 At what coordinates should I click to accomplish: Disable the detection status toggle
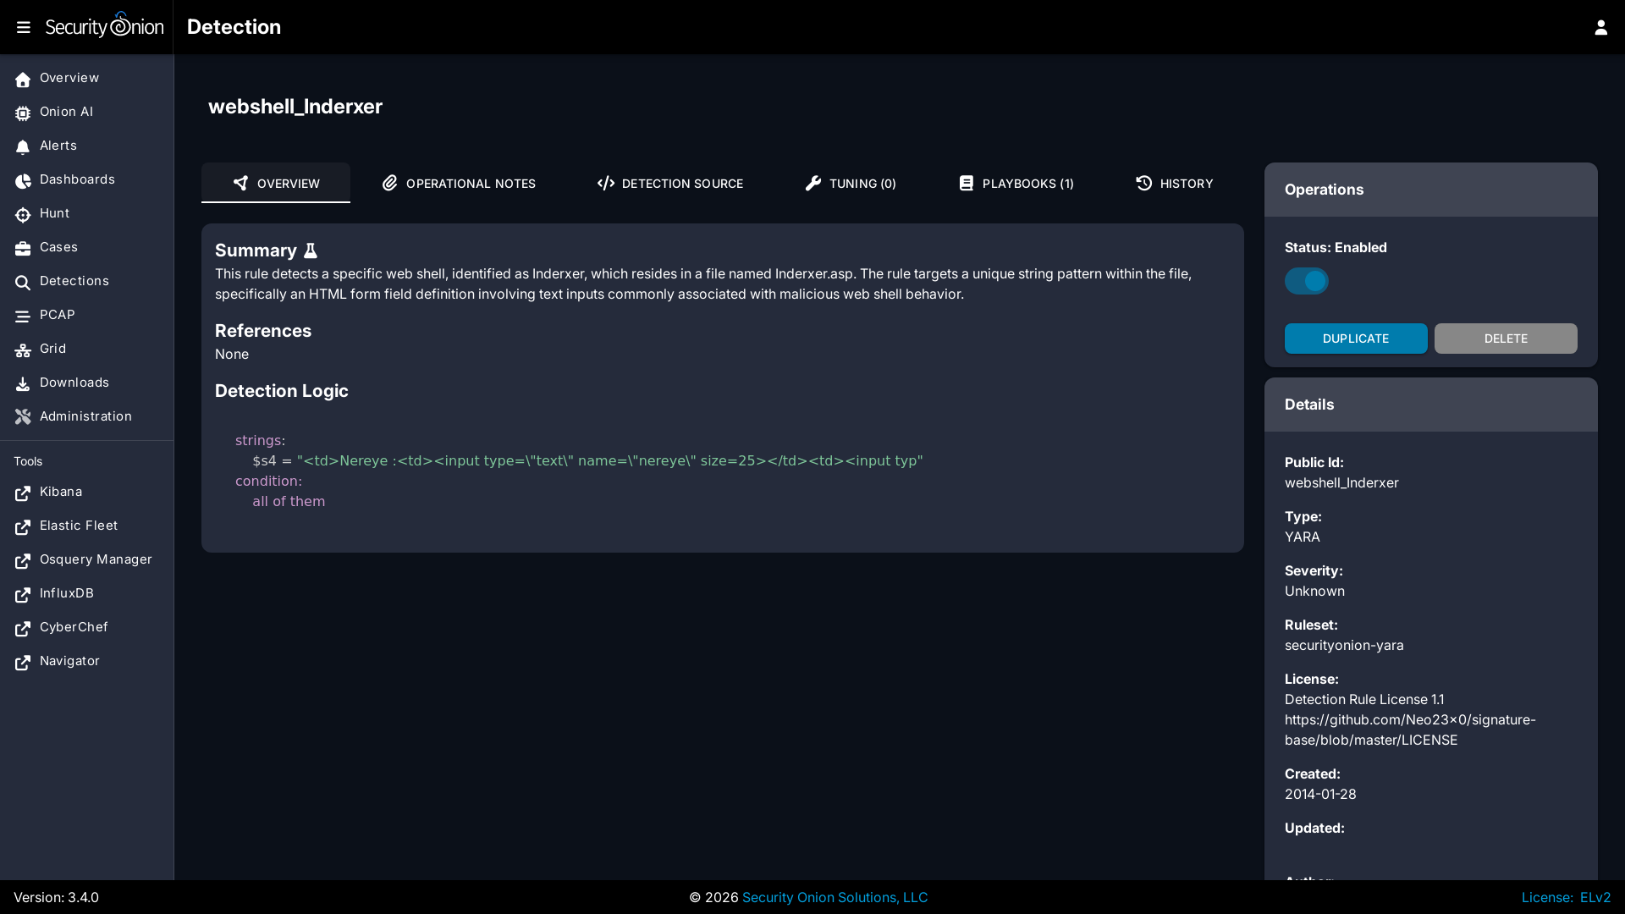point(1307,281)
